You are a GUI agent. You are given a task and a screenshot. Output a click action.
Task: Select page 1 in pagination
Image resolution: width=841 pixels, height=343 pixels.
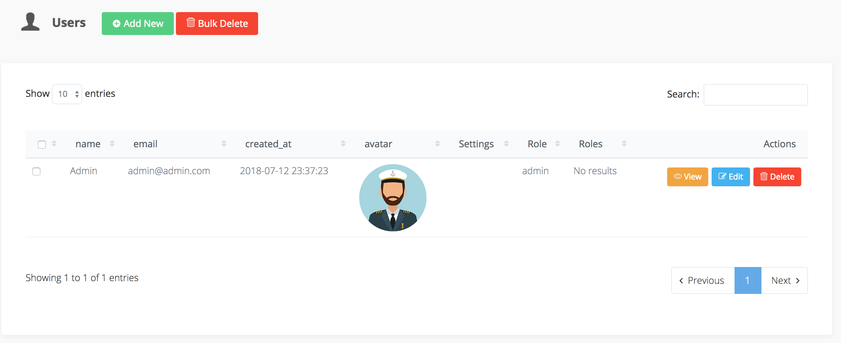point(748,280)
